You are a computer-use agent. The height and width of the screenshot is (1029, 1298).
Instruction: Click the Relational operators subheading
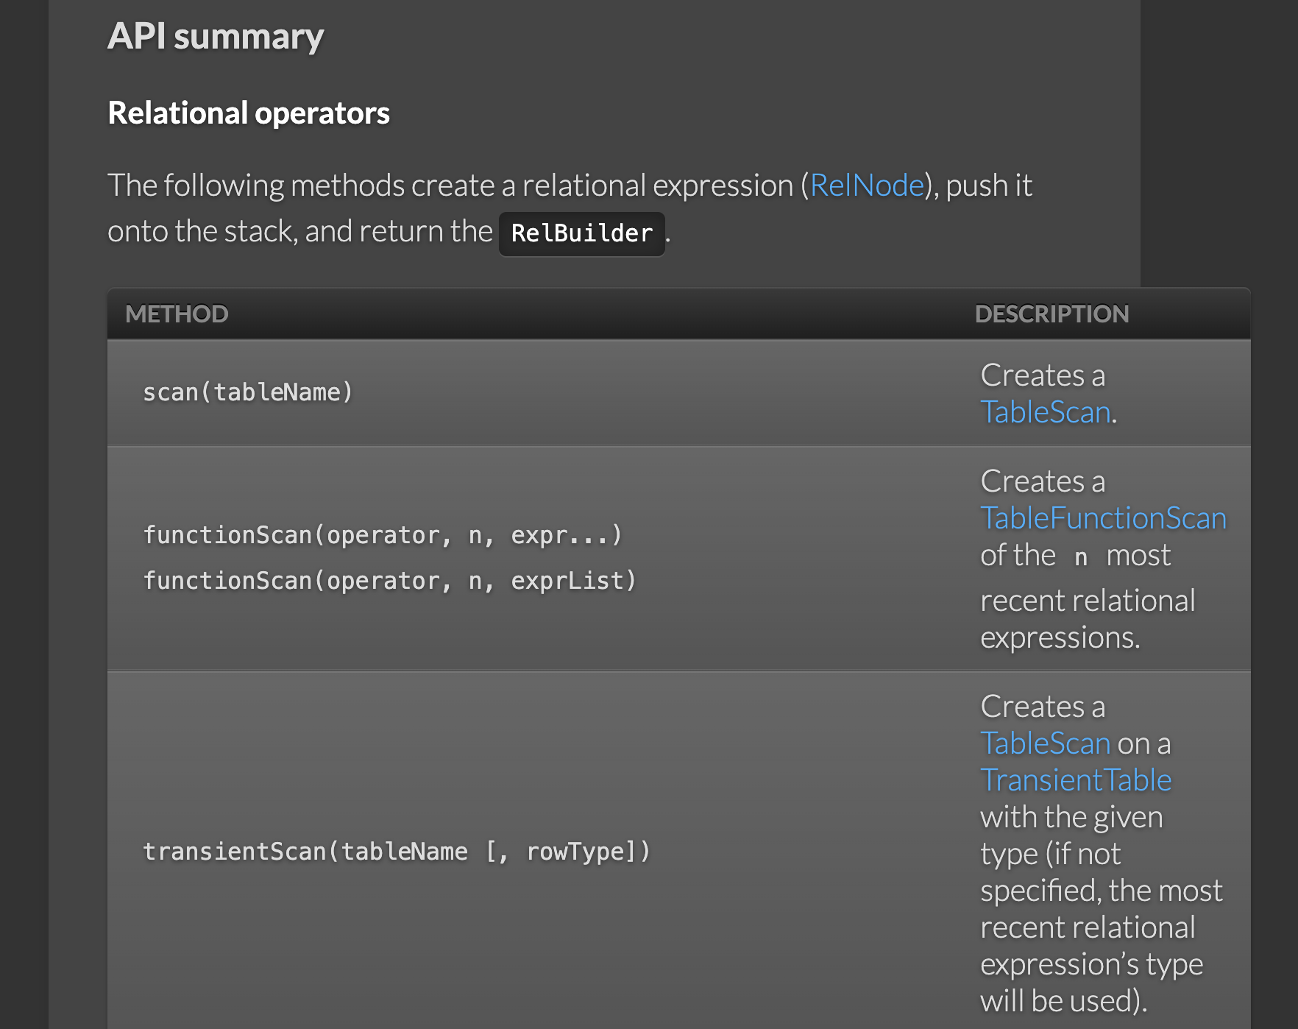[249, 113]
